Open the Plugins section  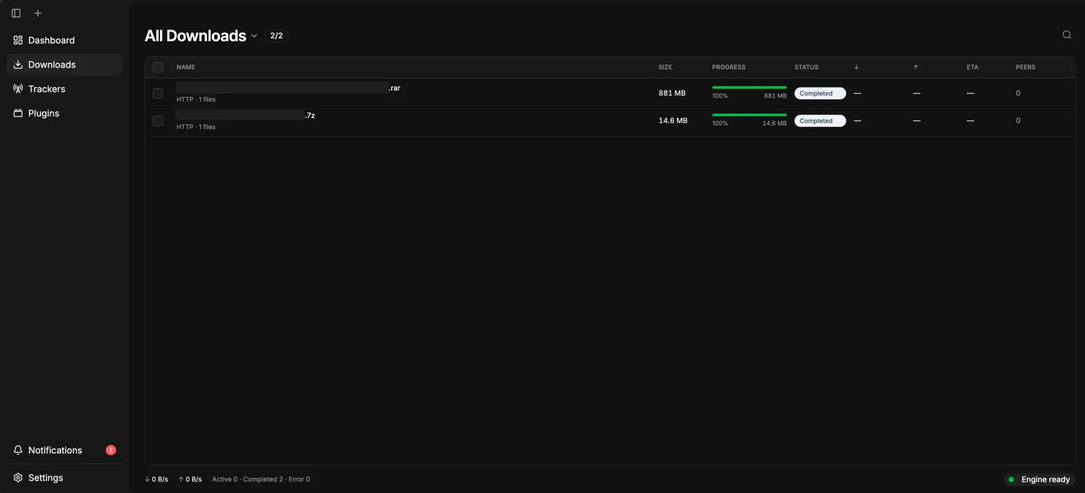[64, 113]
